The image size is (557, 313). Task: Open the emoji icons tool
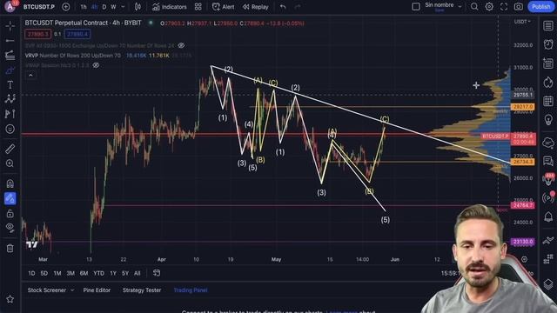click(x=10, y=129)
